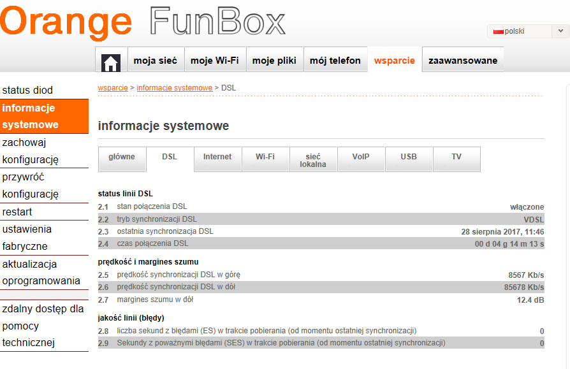Switch to the TV tab
Screen dimensions: 570x369
click(457, 157)
